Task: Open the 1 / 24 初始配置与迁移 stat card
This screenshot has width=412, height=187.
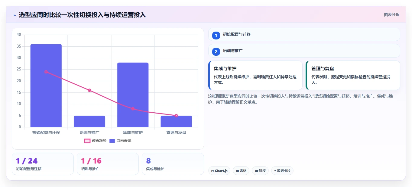Action: point(43,164)
